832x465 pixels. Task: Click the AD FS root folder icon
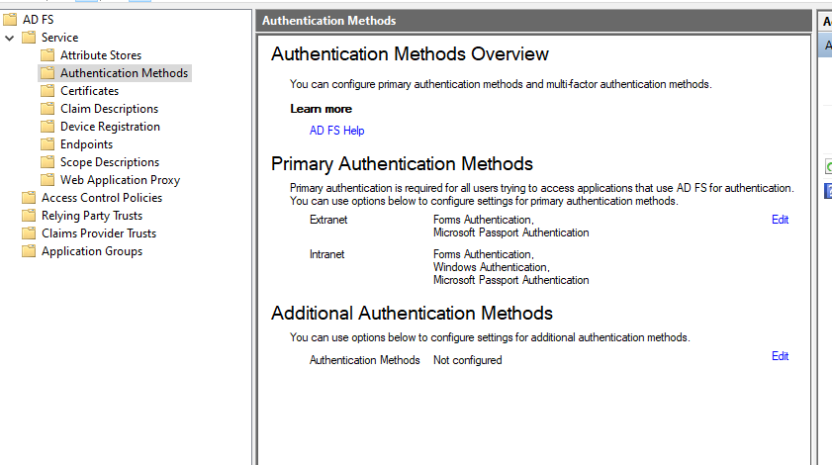pos(11,20)
